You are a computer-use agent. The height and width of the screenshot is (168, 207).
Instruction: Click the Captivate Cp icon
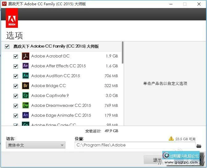(26, 95)
